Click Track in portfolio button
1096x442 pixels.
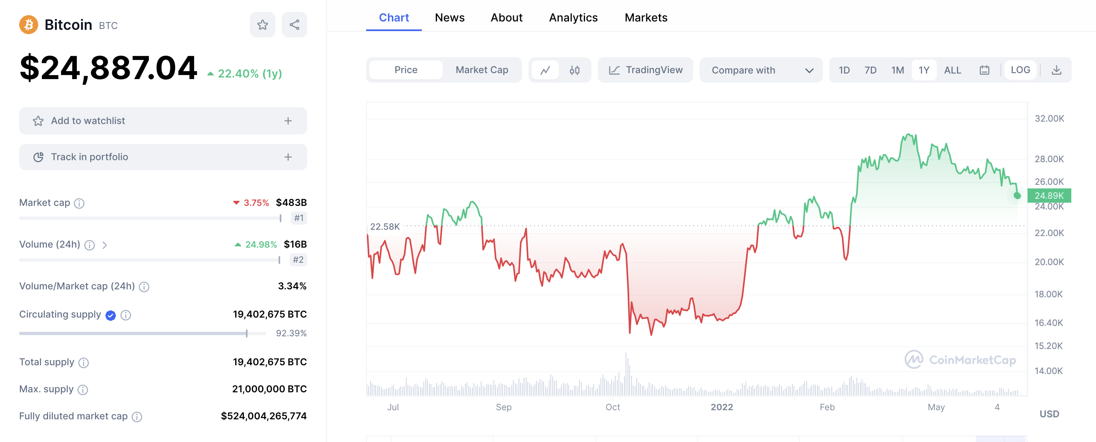(163, 157)
